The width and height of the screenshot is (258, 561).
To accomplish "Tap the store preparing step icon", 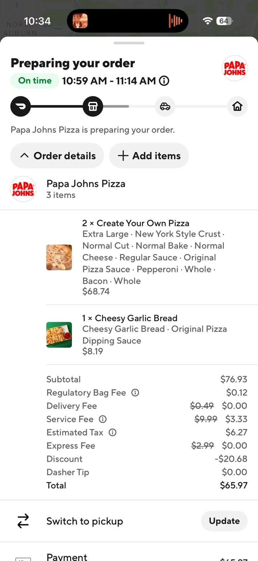I will (x=93, y=106).
